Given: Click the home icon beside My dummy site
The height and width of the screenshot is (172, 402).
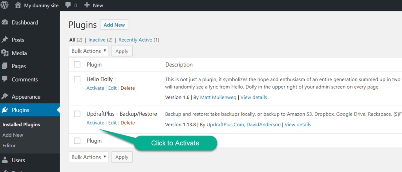Looking at the screenshot, I should coord(18,5).
